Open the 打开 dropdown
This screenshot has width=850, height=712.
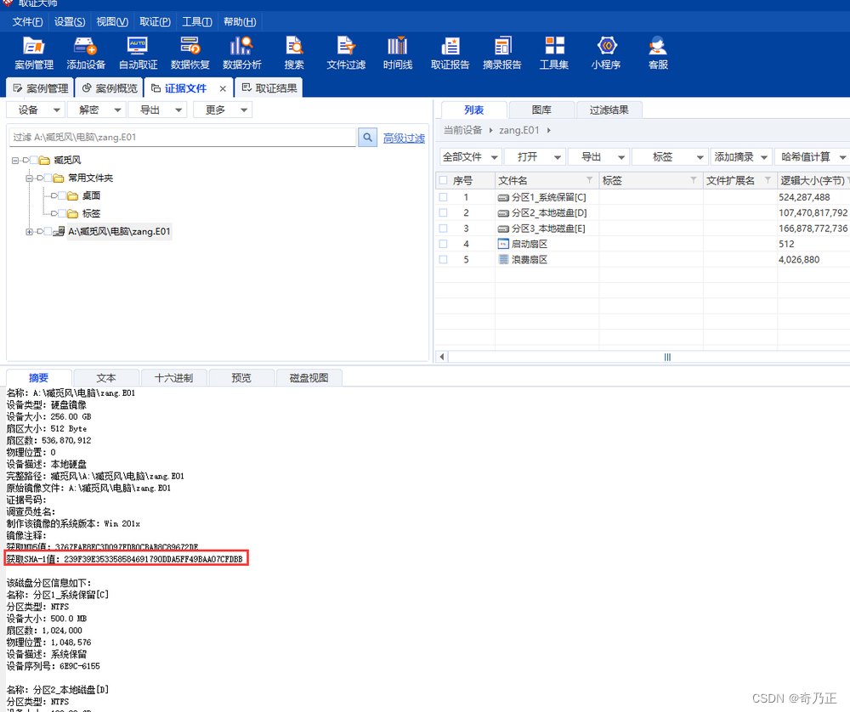(x=535, y=157)
